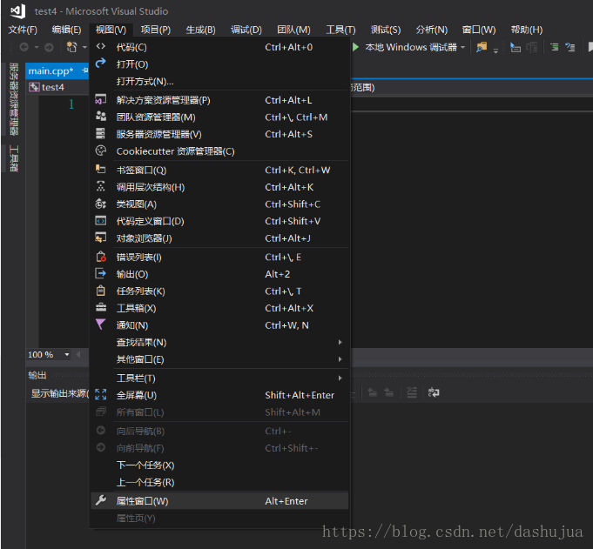Select Next Task (下一个任务) menu entry
Screen dimensions: 593x549
pos(219,465)
